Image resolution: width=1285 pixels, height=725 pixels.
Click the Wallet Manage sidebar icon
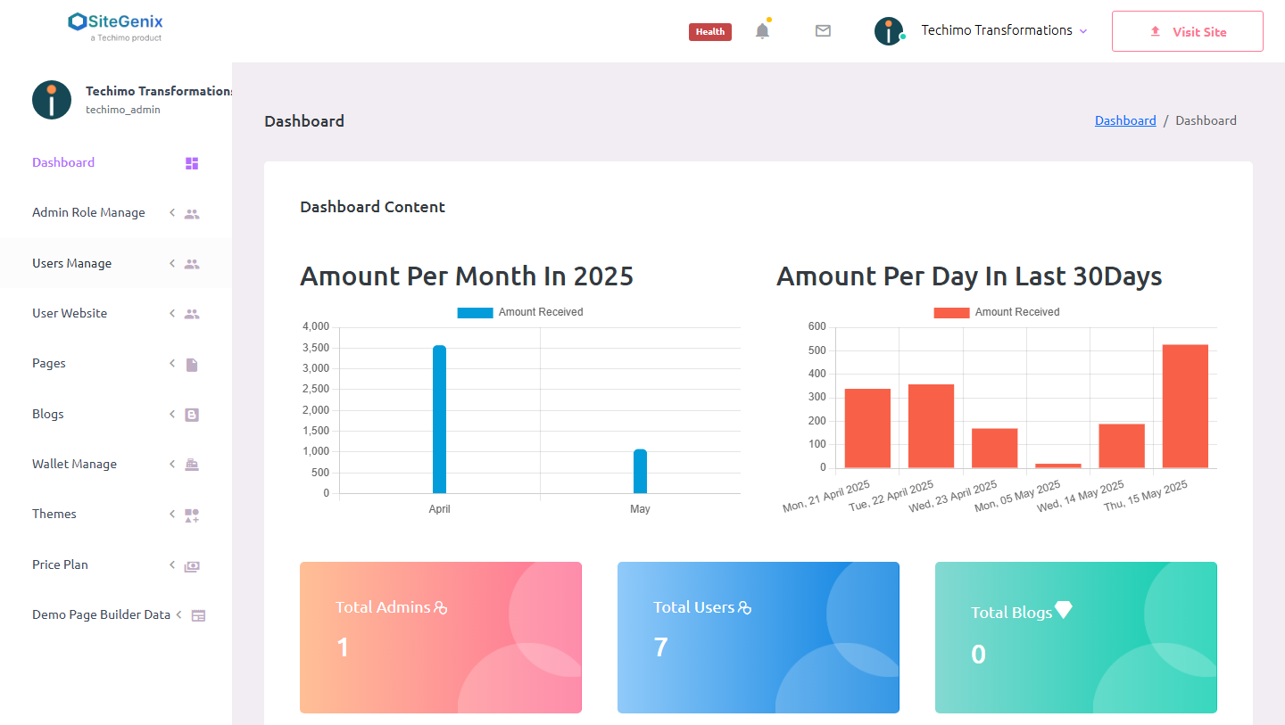(x=192, y=465)
